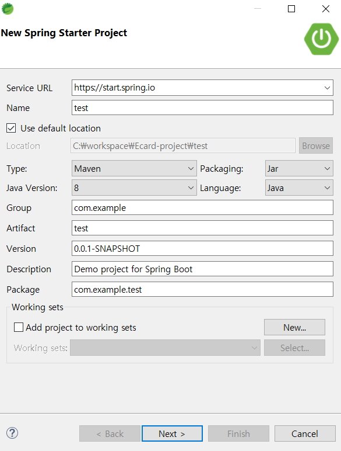The image size is (341, 451).
Task: Enable Add project to working sets
Action: tap(19, 327)
